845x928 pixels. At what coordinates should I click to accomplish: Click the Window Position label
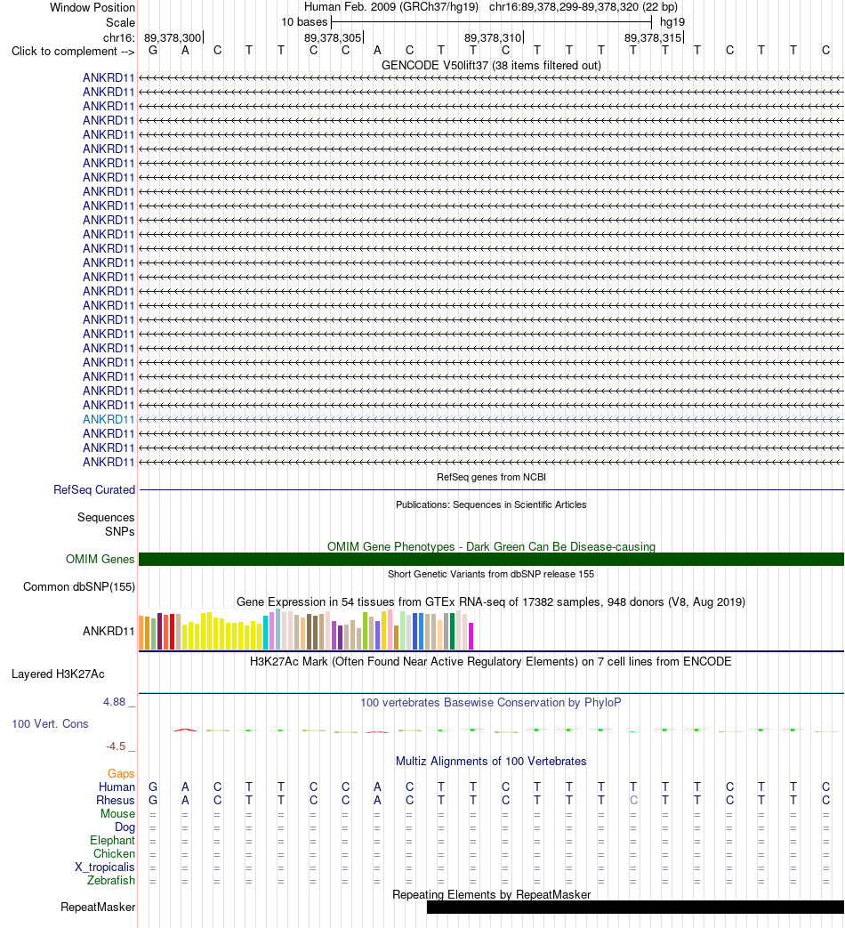(93, 7)
